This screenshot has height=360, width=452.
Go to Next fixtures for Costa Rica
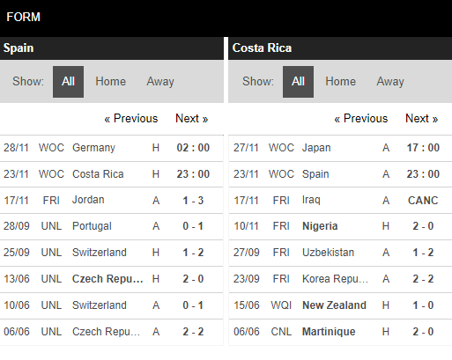pyautogui.click(x=422, y=119)
